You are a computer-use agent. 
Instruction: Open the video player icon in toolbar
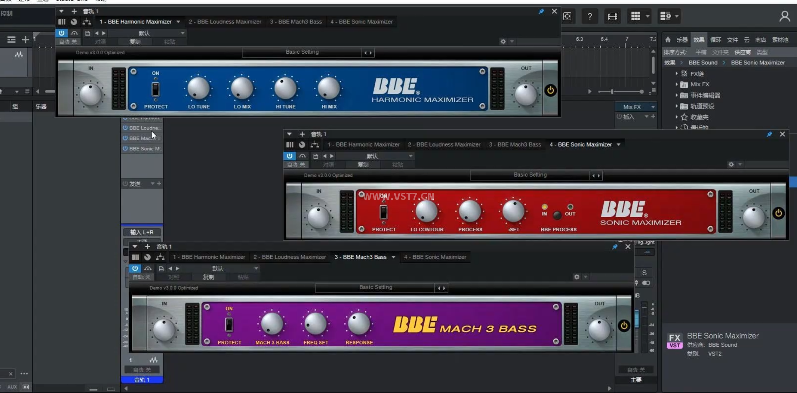(x=613, y=16)
